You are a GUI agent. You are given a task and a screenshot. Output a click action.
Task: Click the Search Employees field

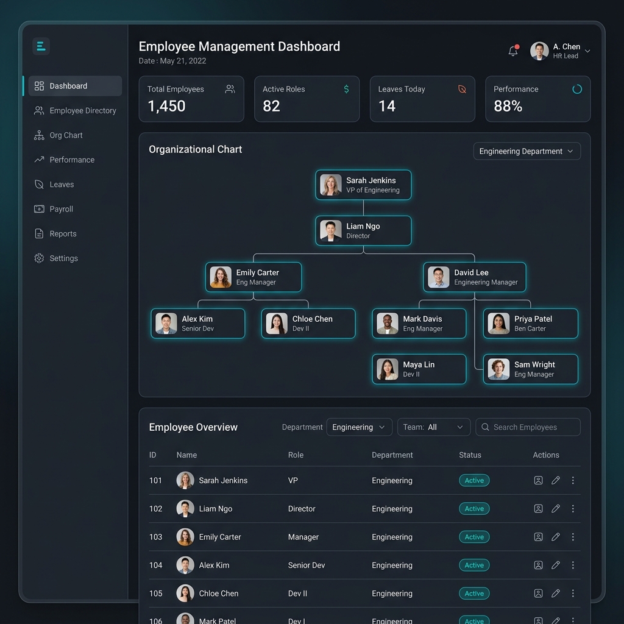(x=528, y=427)
